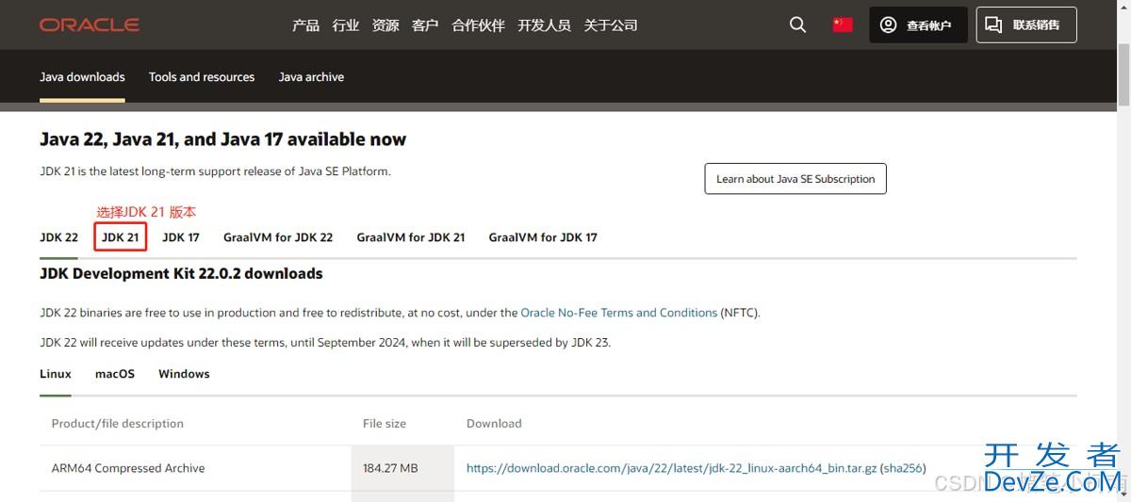Click the Download column header
This screenshot has height=502, width=1131.
(x=494, y=424)
